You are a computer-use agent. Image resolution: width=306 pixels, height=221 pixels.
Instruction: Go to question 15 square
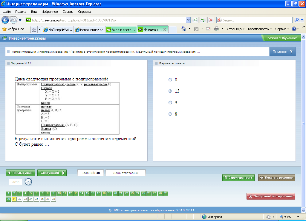(87, 193)
